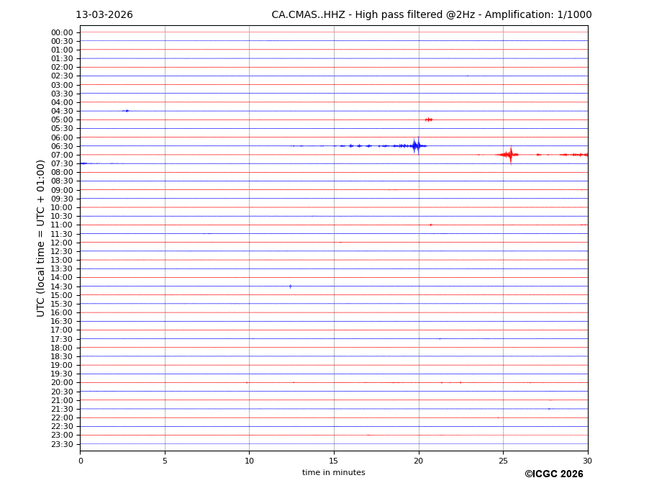Click the blue blip on the 04:30 trace
The width and height of the screenshot is (667, 501).
click(127, 111)
